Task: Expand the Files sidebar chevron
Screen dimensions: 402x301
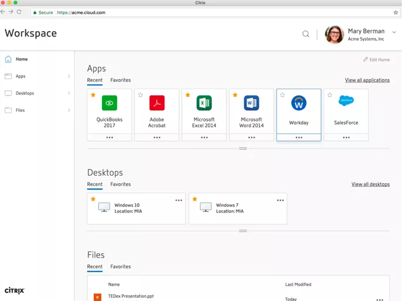Action: click(x=69, y=110)
